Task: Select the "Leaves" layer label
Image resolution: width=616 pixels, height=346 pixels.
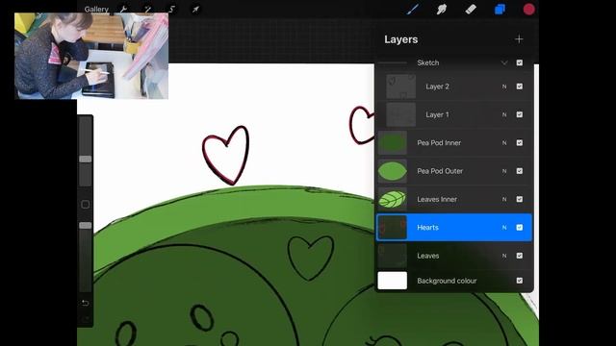Action: tap(427, 256)
